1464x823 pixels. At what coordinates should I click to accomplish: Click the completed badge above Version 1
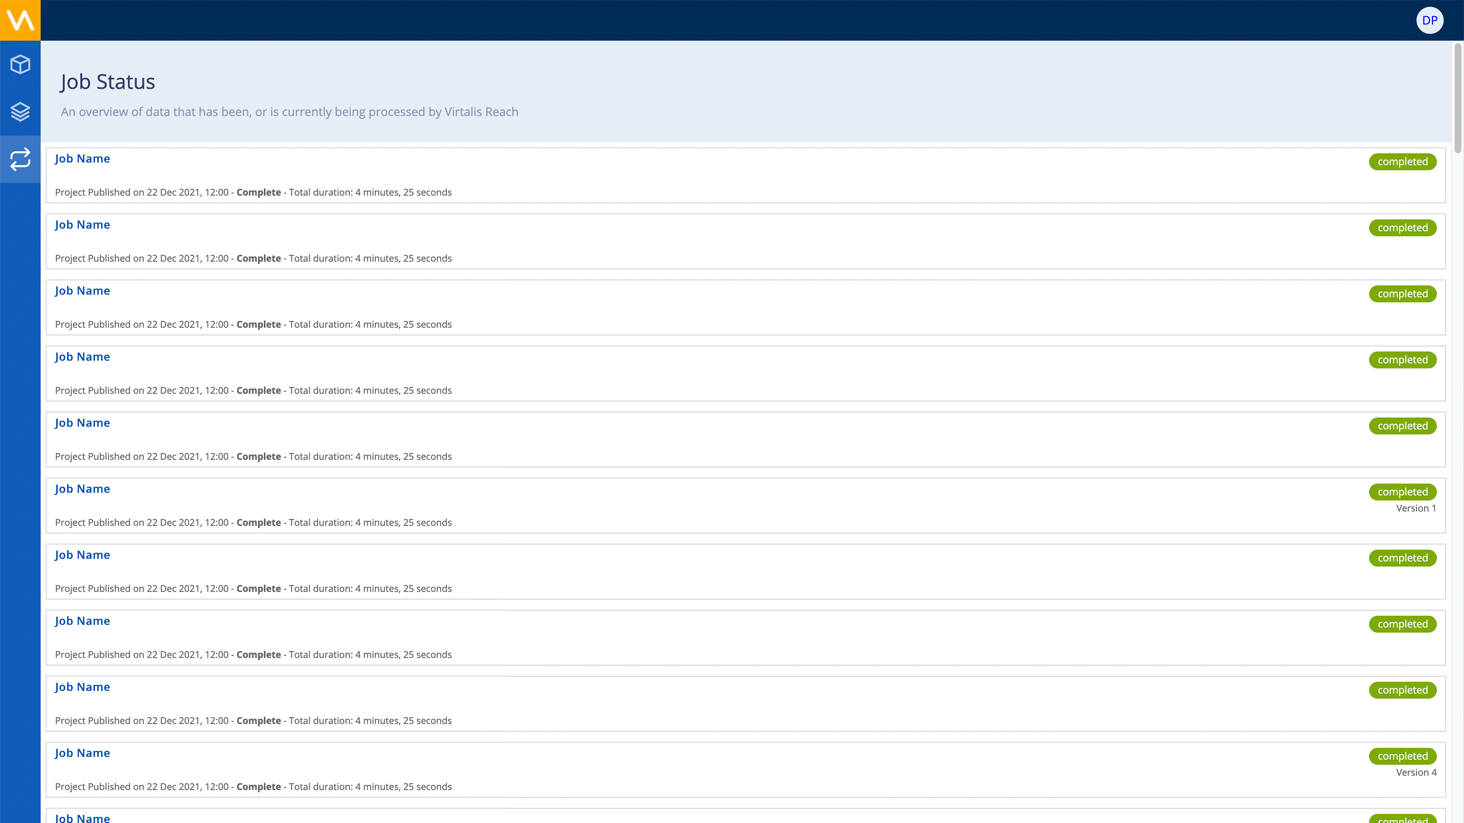[x=1402, y=492]
